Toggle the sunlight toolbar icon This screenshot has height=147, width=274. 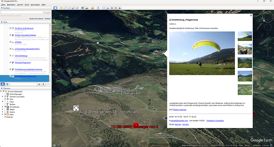point(87,8)
